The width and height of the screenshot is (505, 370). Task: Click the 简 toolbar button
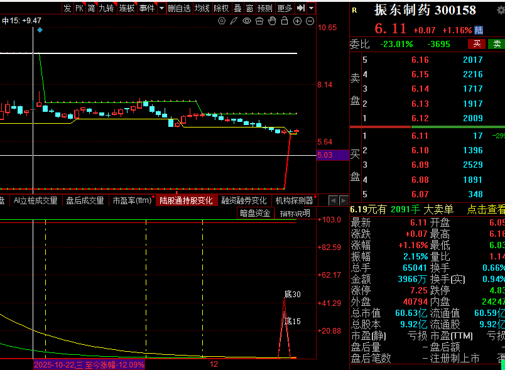tap(92, 8)
